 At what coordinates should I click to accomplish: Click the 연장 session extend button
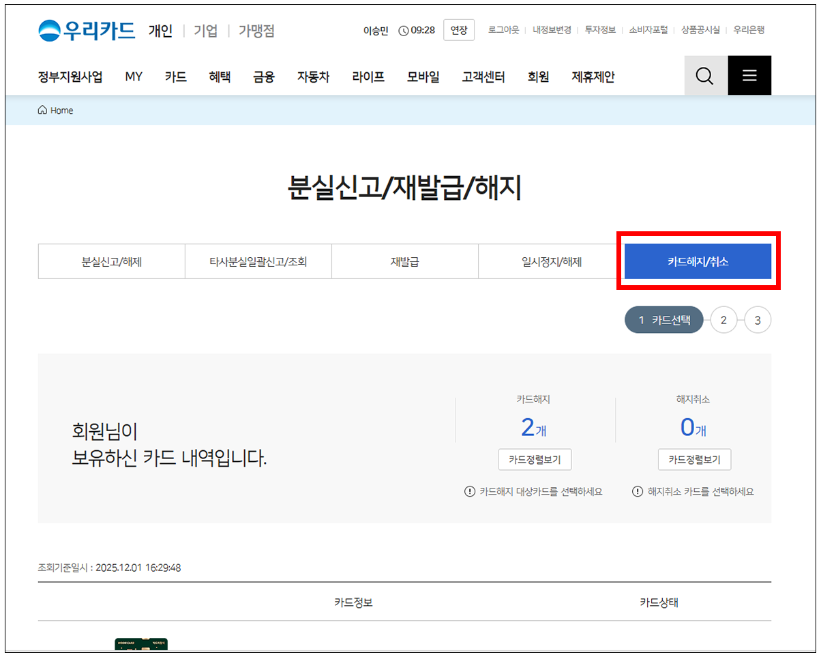[459, 30]
